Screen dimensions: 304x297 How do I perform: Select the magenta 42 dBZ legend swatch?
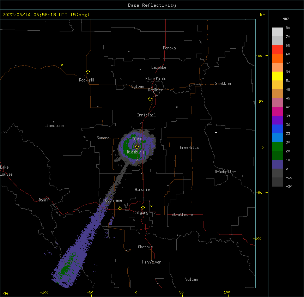click(277, 111)
